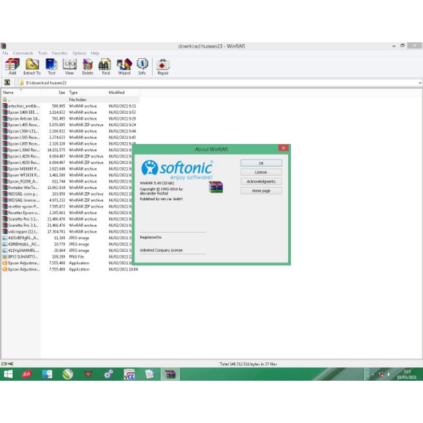Open the File menu
Viewport: 423px width, 423px height.
5,53
